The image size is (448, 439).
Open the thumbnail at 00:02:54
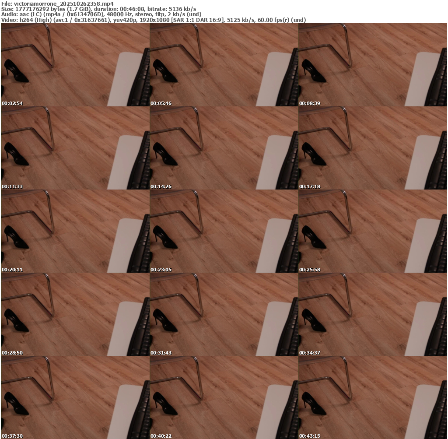pyautogui.click(x=75, y=65)
